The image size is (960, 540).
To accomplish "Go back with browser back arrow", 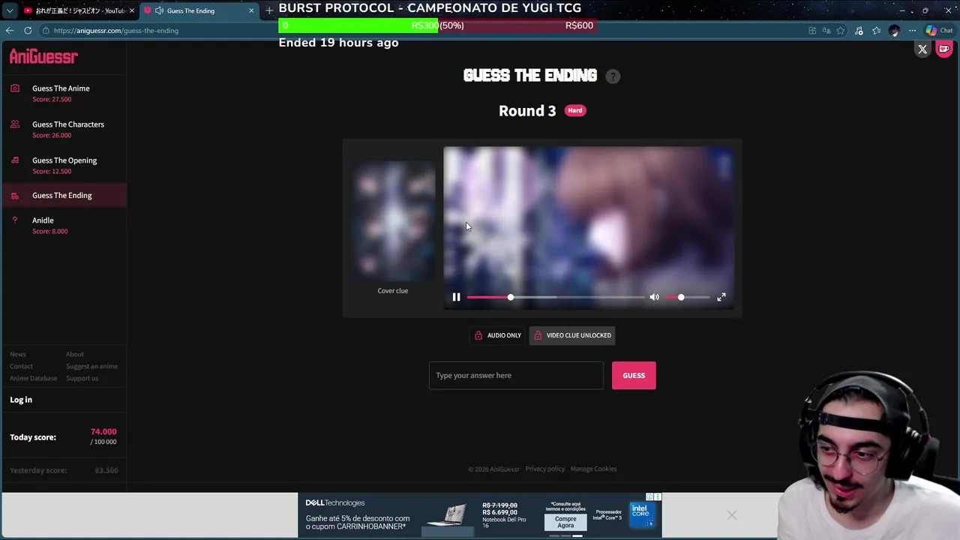I will [9, 31].
